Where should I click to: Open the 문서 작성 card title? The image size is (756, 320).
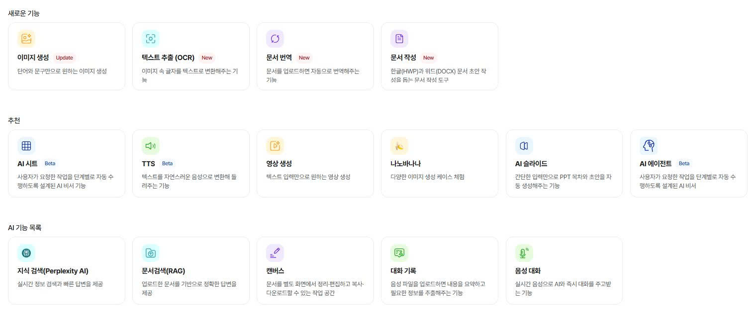point(403,58)
